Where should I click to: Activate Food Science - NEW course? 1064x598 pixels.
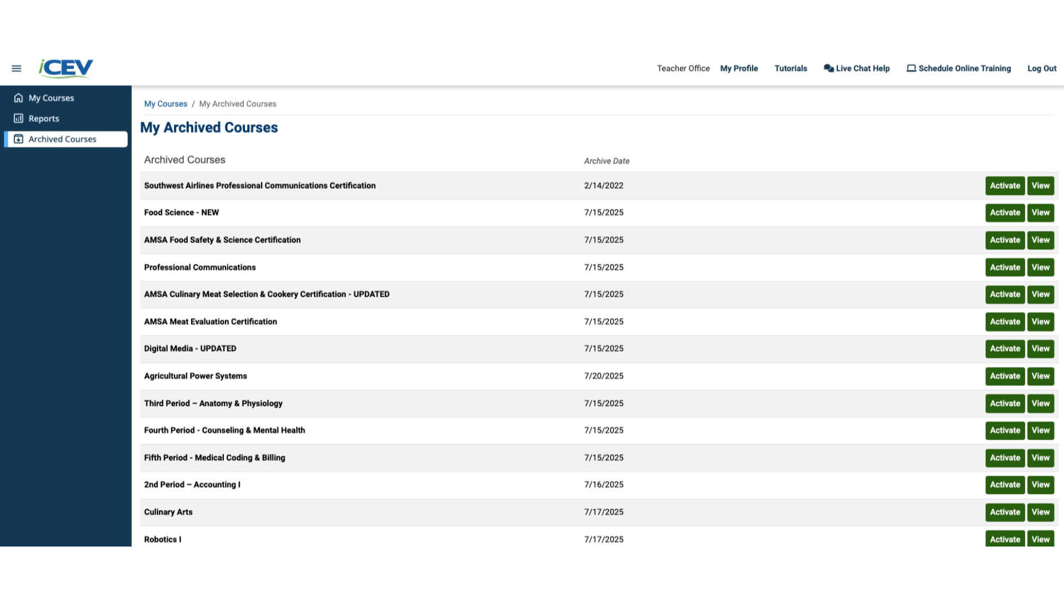1005,213
